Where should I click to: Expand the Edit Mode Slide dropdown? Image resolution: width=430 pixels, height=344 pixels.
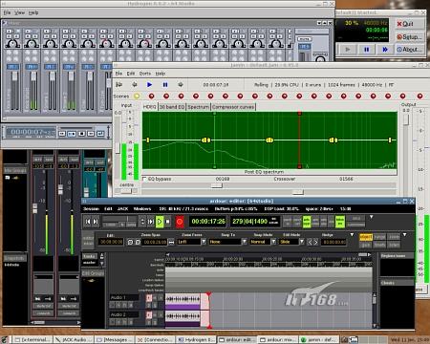tap(291, 242)
